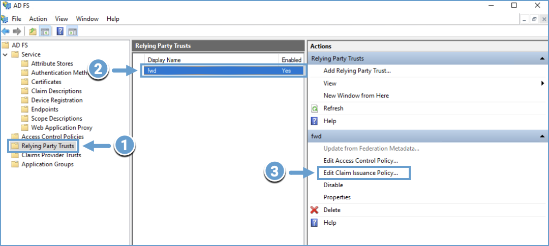Select Claims Provider Trusts in the tree
Screen dimensions: 549x246
click(51, 155)
